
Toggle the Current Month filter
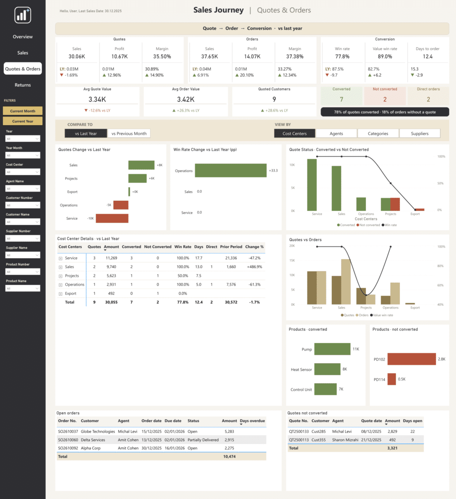22,111
